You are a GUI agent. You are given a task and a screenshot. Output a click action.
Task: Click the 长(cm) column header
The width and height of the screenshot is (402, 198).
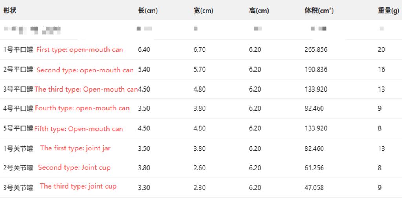tap(148, 11)
